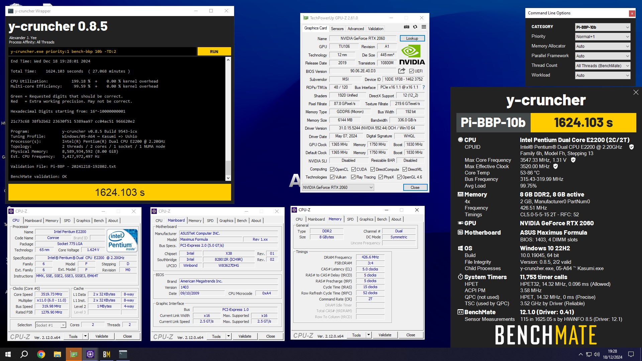Screen dimensions: 642x361
Task: Toggle the Vulkan checkbox in GPU-Z
Action: pyautogui.click(x=332, y=177)
